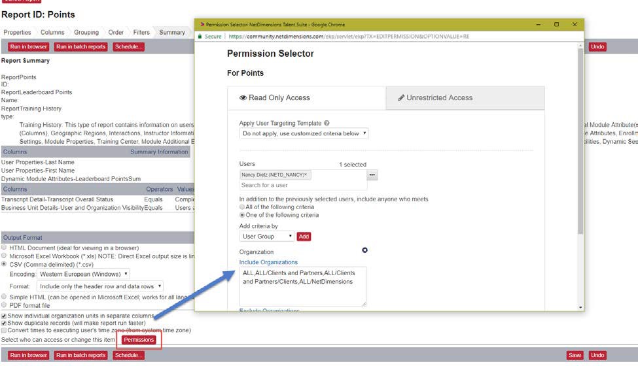Open the Include Organizations link

click(x=268, y=262)
